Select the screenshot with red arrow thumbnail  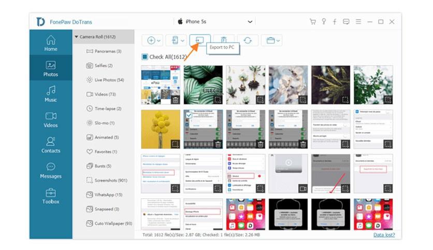[x=330, y=174]
